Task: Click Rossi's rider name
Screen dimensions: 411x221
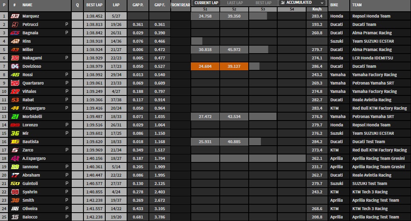Action: click(28, 75)
